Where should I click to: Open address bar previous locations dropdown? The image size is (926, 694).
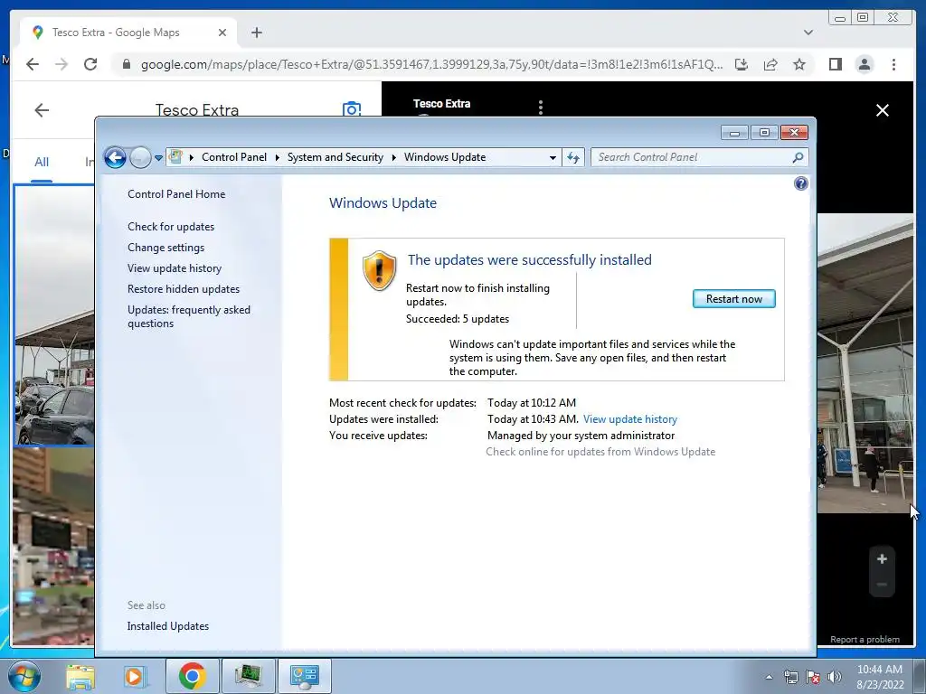(553, 157)
